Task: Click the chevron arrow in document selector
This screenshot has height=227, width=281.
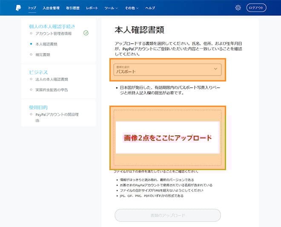Action: pos(215,69)
